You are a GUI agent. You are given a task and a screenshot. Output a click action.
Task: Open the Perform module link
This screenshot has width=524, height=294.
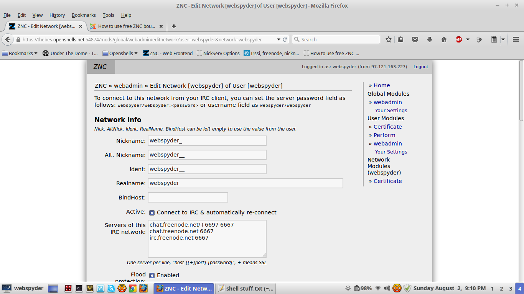(384, 135)
